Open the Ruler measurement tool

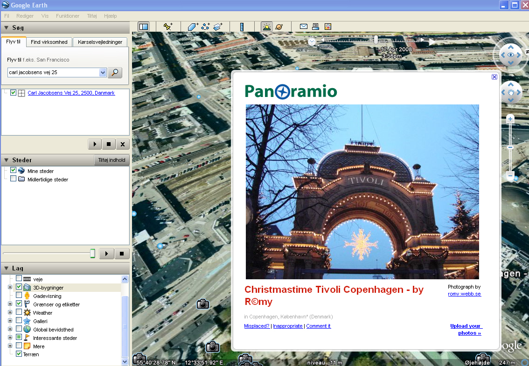coord(242,27)
